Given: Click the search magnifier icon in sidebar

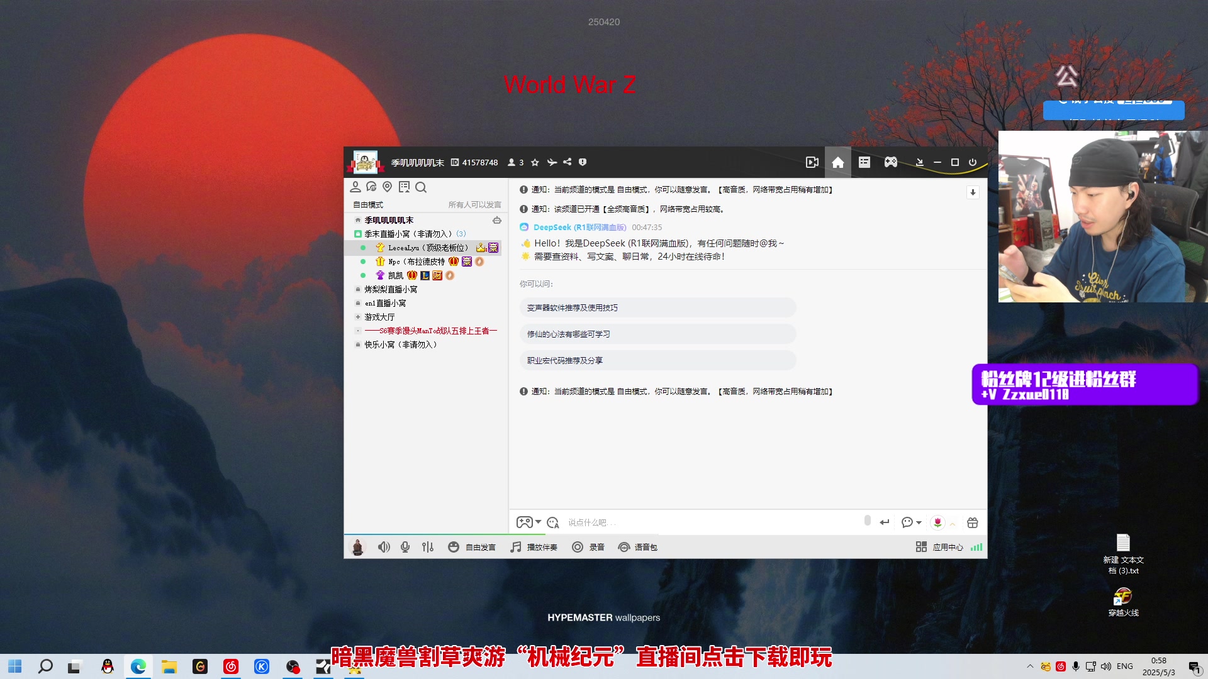Looking at the screenshot, I should click(421, 187).
